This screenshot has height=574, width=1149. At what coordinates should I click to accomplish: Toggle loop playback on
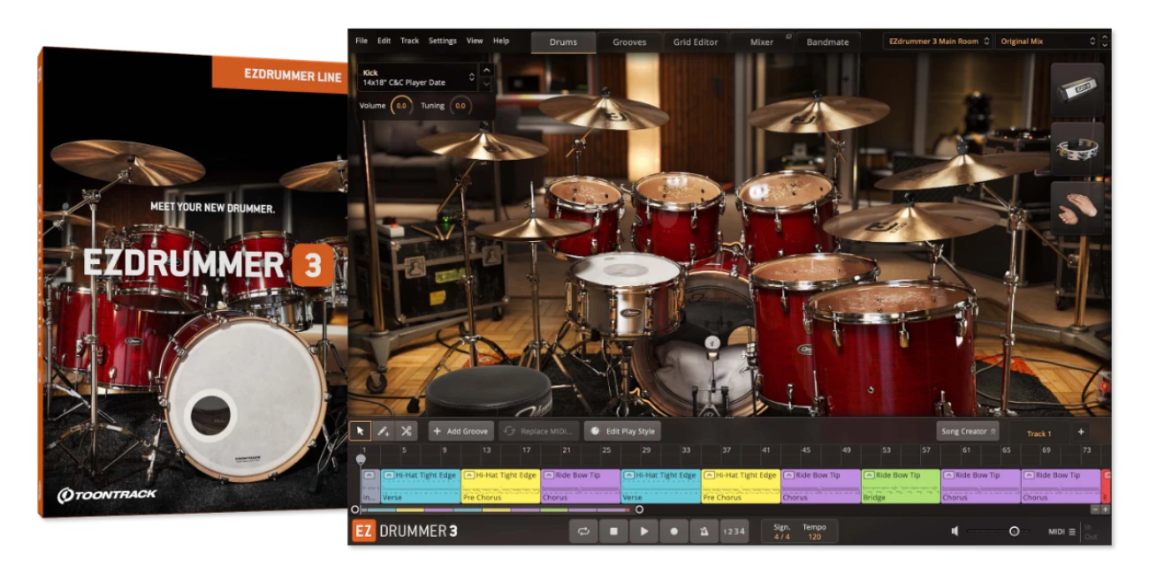coord(583,532)
